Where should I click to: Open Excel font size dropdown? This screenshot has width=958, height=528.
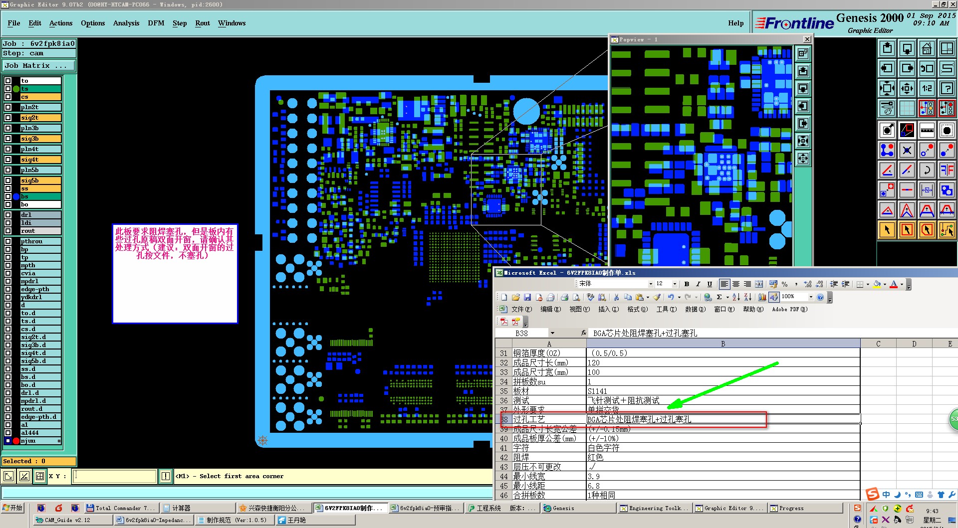[x=675, y=284]
